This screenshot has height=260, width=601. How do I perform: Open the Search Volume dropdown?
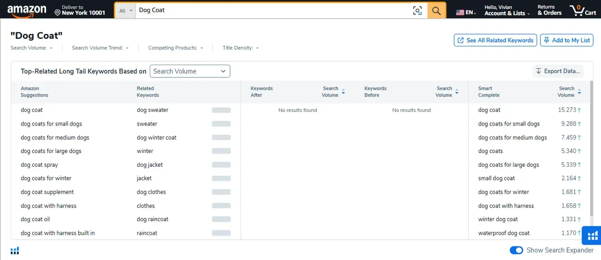[190, 71]
